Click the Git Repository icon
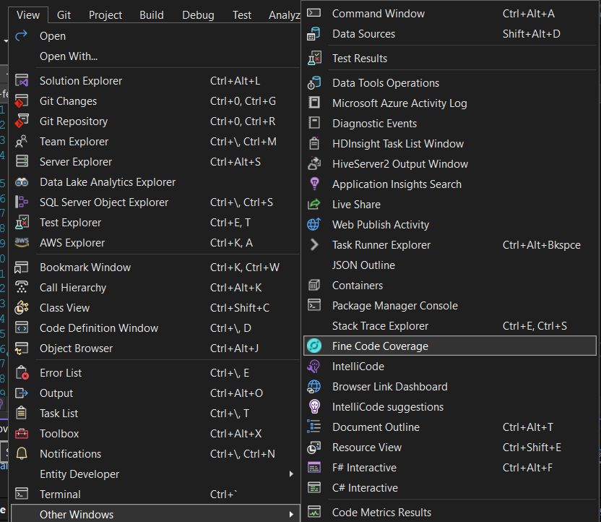The height and width of the screenshot is (522, 601). click(22, 121)
